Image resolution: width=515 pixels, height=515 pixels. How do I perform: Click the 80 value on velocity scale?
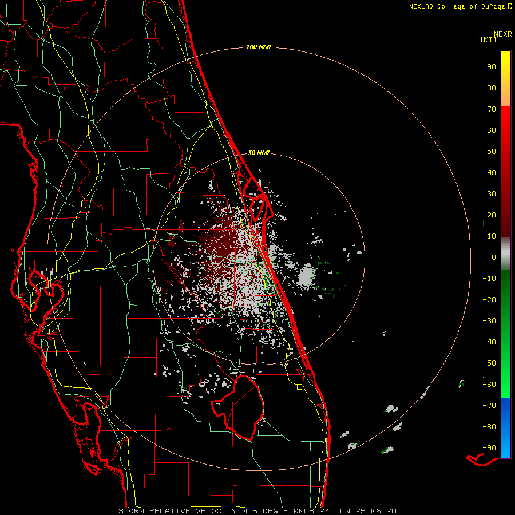tap(492, 88)
